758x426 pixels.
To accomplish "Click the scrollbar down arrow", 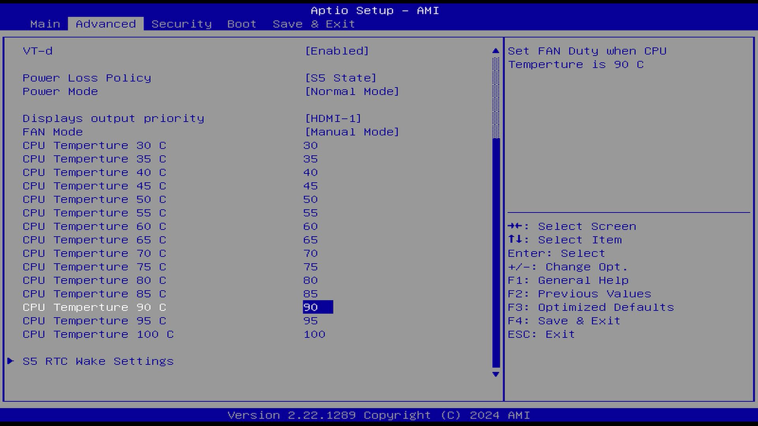I will pos(496,374).
